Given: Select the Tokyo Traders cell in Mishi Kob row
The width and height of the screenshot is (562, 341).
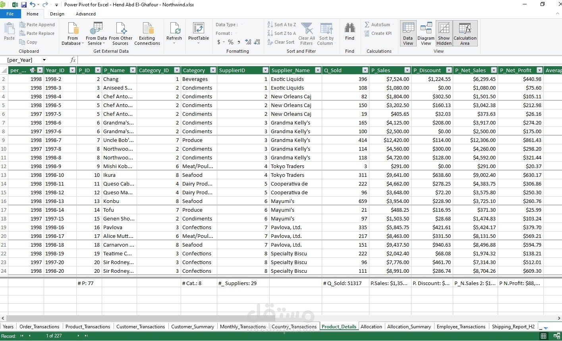Looking at the screenshot, I should [x=295, y=167].
